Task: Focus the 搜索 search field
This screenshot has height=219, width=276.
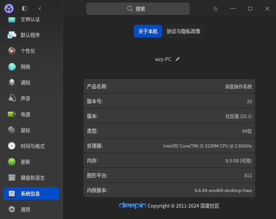Action: [x=138, y=9]
